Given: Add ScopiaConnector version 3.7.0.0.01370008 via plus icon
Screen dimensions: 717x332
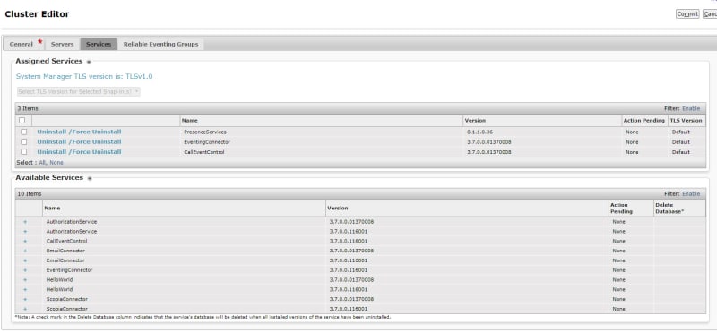Looking at the screenshot, I should 25,299.
